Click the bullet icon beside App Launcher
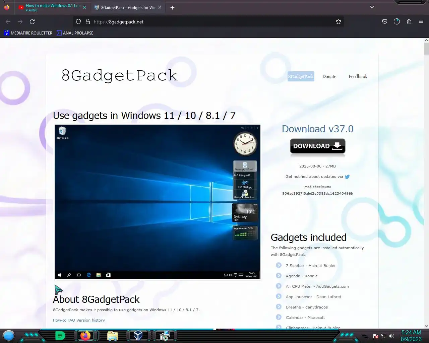Image resolution: width=429 pixels, height=343 pixels. pos(279,296)
